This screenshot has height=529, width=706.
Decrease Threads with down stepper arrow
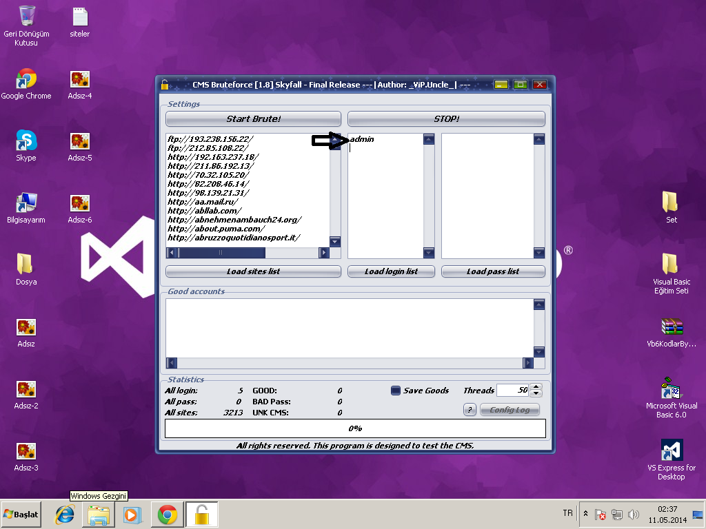[x=536, y=393]
